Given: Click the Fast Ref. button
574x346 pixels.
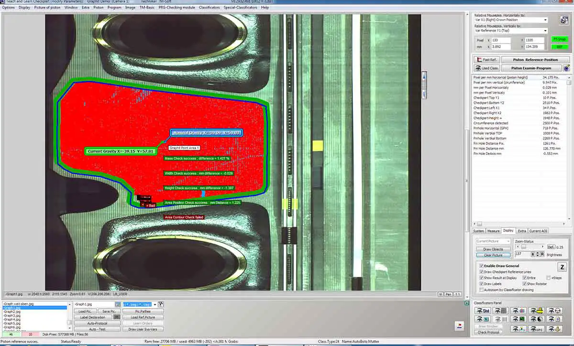Looking at the screenshot, I should 486,60.
